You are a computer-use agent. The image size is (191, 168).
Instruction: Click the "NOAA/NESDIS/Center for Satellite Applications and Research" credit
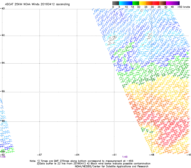[x=112, y=166]
